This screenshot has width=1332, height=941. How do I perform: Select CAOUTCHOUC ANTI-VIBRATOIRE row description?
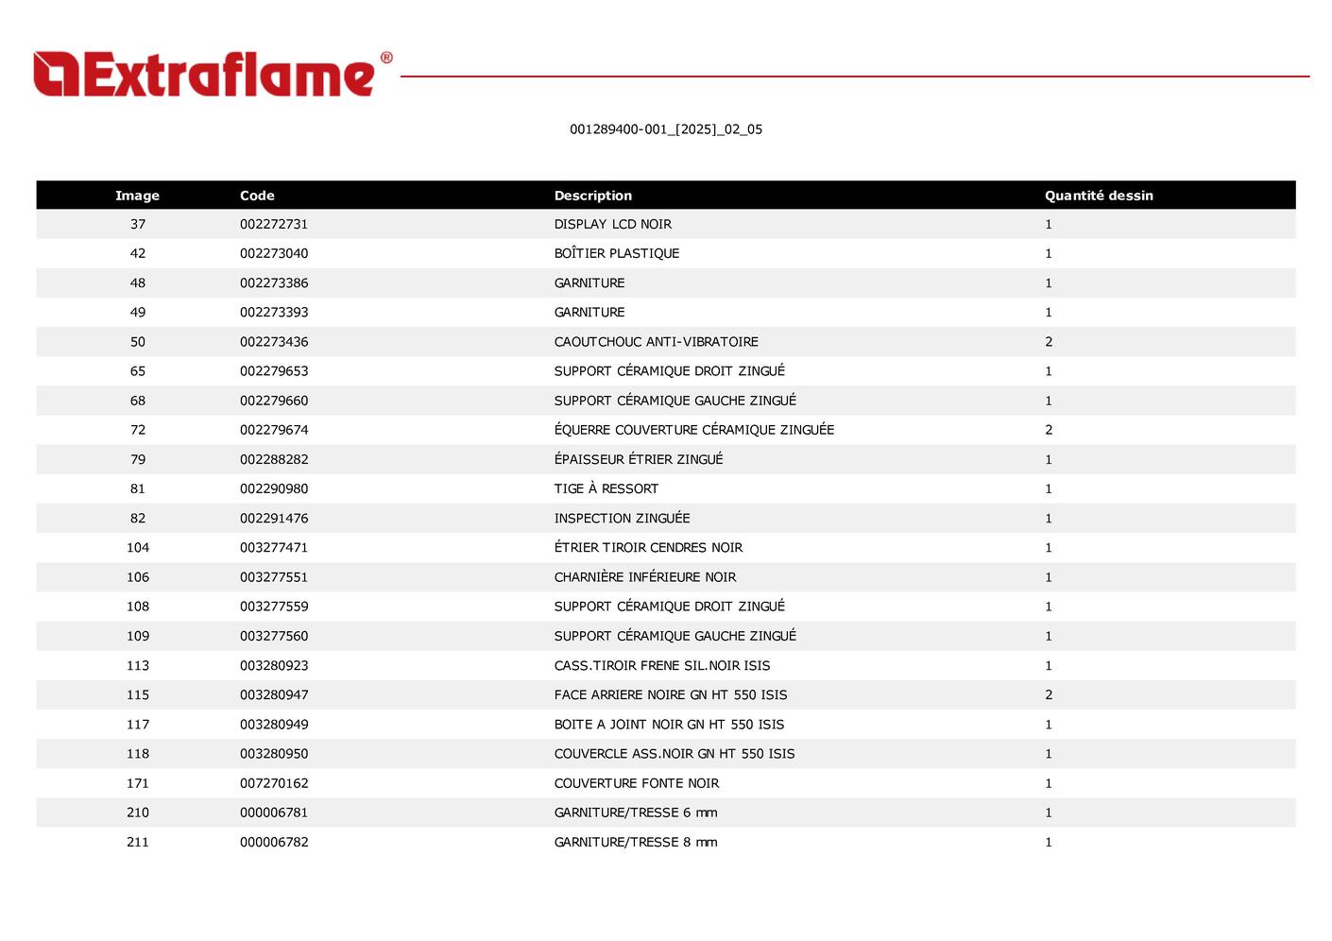(656, 342)
